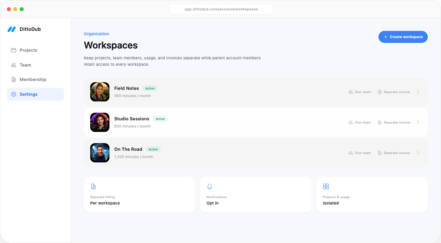The height and width of the screenshot is (243, 441).
Task: Expand the Field Notes workspace chevron
Action: tap(418, 92)
